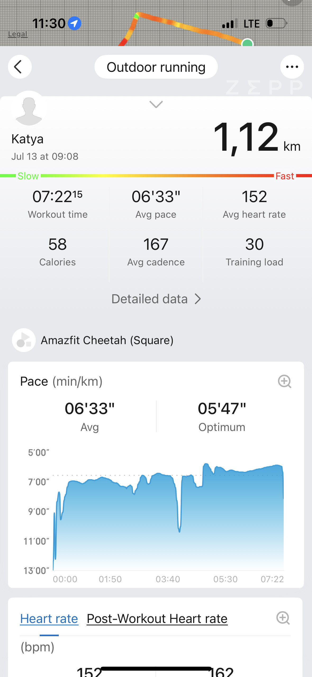Viewport: 312px width, 677px height.
Task: Select the Heart rate tab
Action: 49,619
